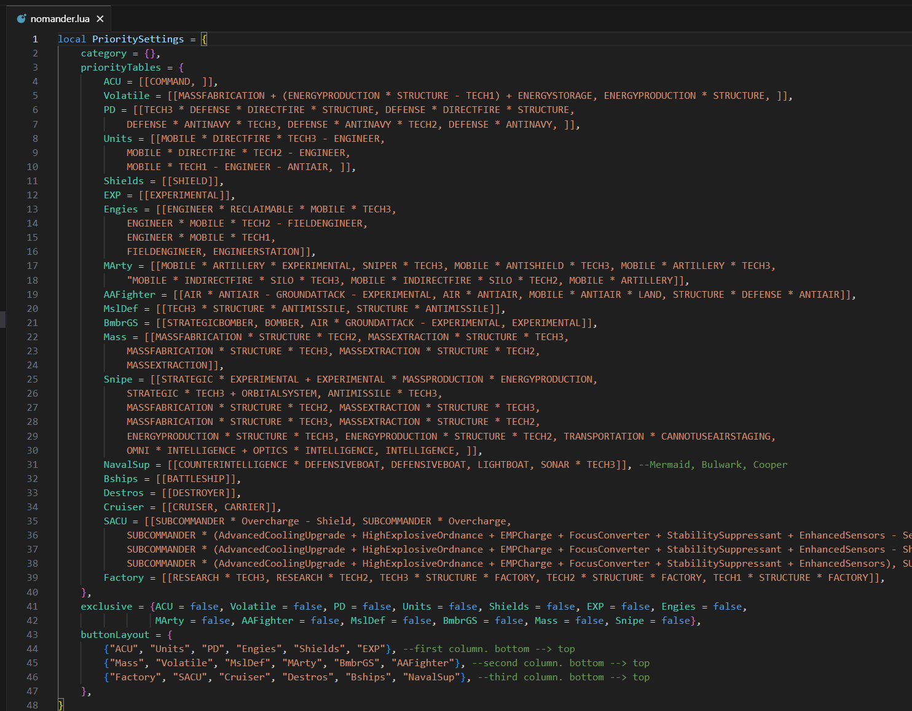
Task: Click the 'PD' key on line 6
Action: [109, 109]
